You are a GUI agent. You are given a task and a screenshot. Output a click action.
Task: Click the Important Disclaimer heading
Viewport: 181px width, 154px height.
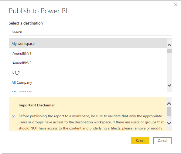pos(37,105)
